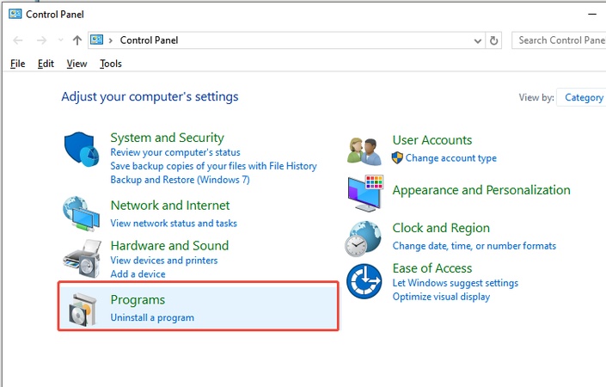Open Network and Internet category
The width and height of the screenshot is (606, 387).
pyautogui.click(x=170, y=206)
